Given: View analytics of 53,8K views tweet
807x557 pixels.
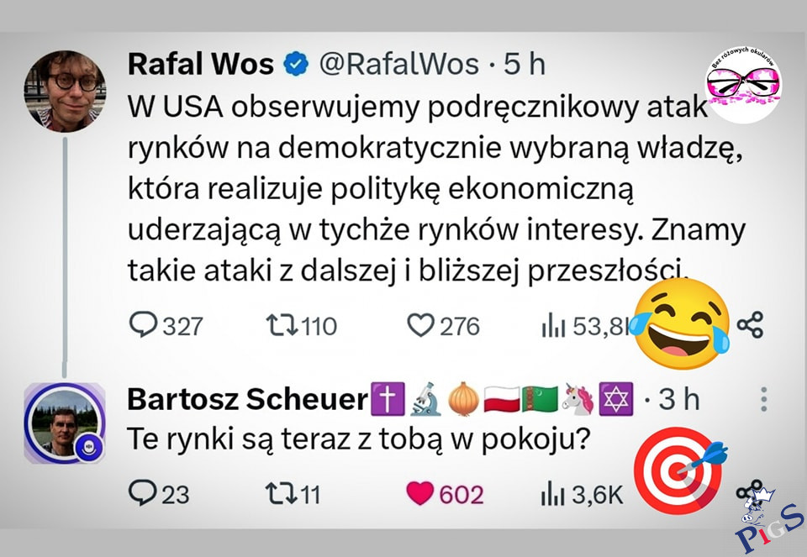Looking at the screenshot, I should click(586, 326).
